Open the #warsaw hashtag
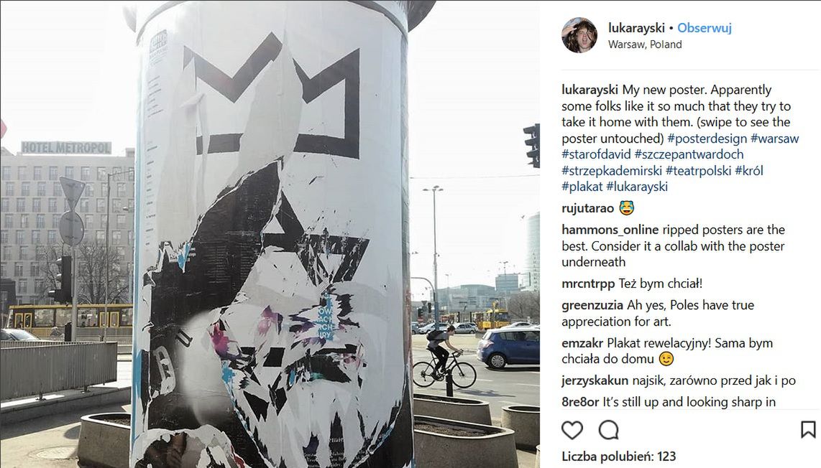Viewport: 821px width, 468px height. click(x=774, y=139)
